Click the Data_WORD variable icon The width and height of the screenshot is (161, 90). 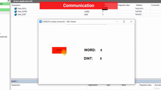click(16, 11)
